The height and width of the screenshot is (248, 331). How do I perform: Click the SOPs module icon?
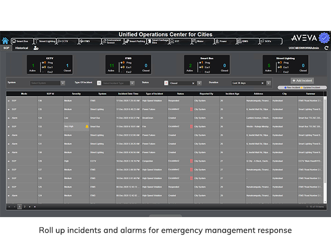[x=262, y=41]
